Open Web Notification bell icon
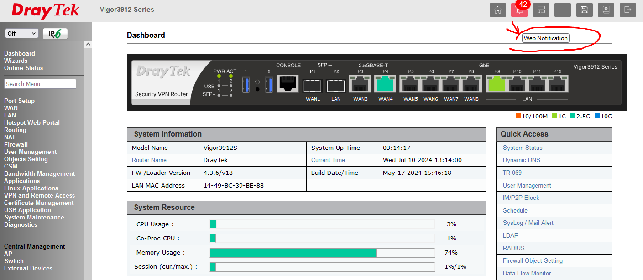This screenshot has height=280, width=643. [x=519, y=10]
